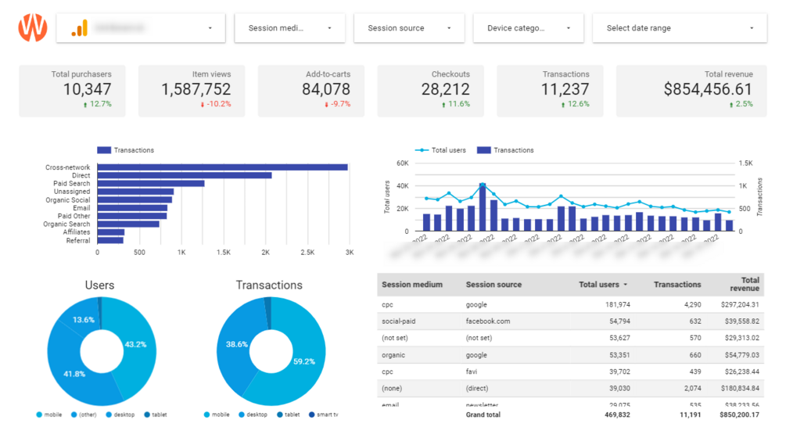Click the Add-to-carts value 84,078
786x438 pixels.
pos(326,89)
